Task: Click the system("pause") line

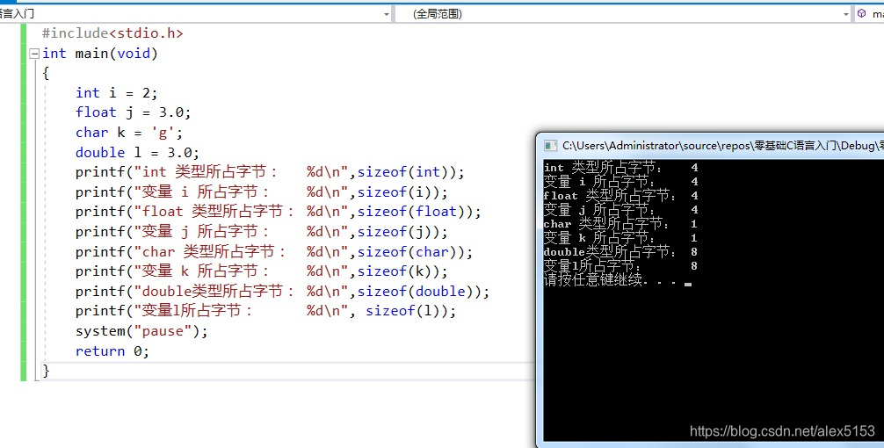Action: [141, 331]
